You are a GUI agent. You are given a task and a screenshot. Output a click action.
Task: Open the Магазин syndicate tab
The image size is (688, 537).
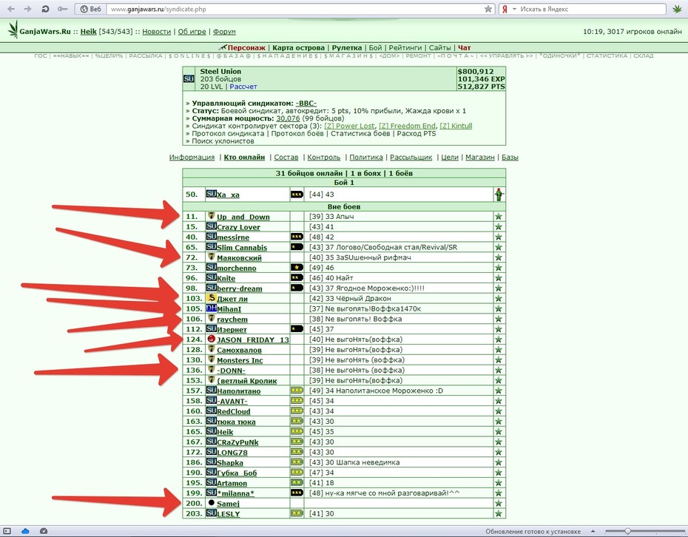(x=480, y=157)
